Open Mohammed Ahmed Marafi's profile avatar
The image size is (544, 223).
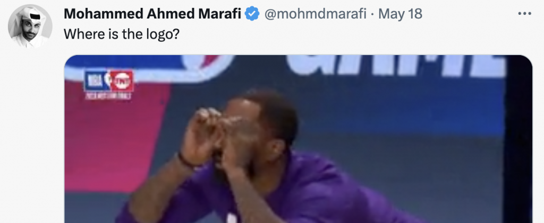30,26
